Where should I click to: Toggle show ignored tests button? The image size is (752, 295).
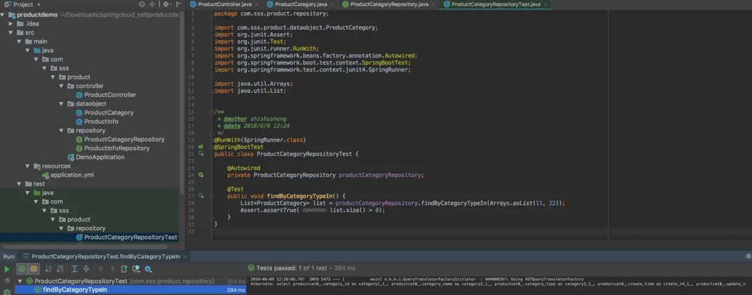click(33, 269)
